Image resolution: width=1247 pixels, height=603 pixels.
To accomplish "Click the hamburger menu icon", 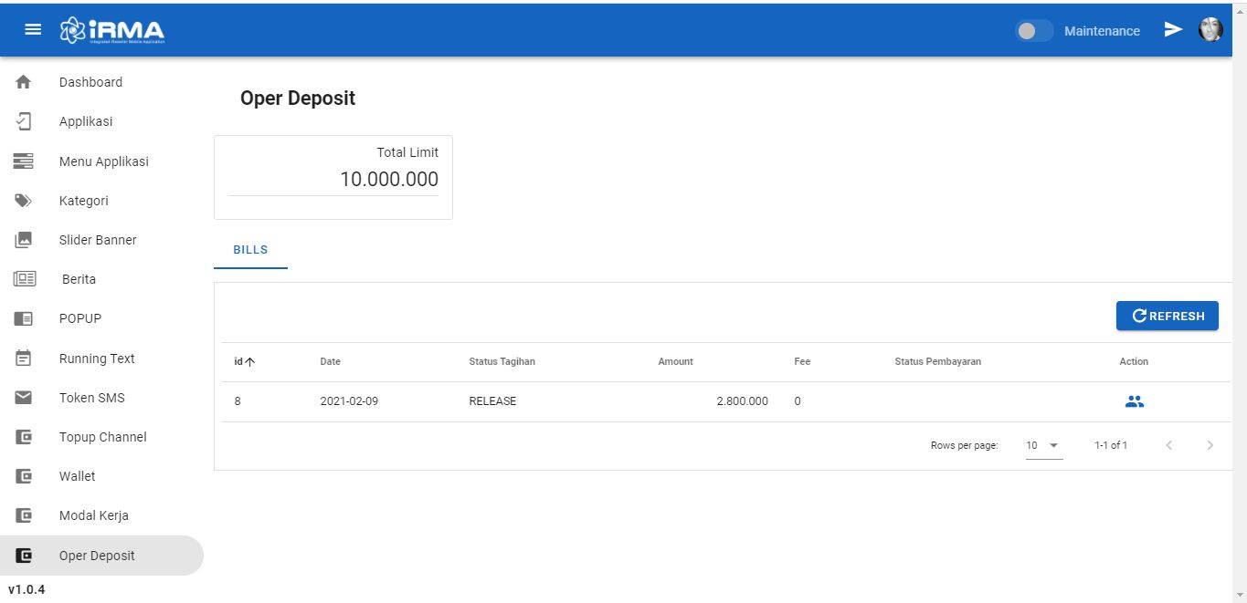I will tap(33, 30).
